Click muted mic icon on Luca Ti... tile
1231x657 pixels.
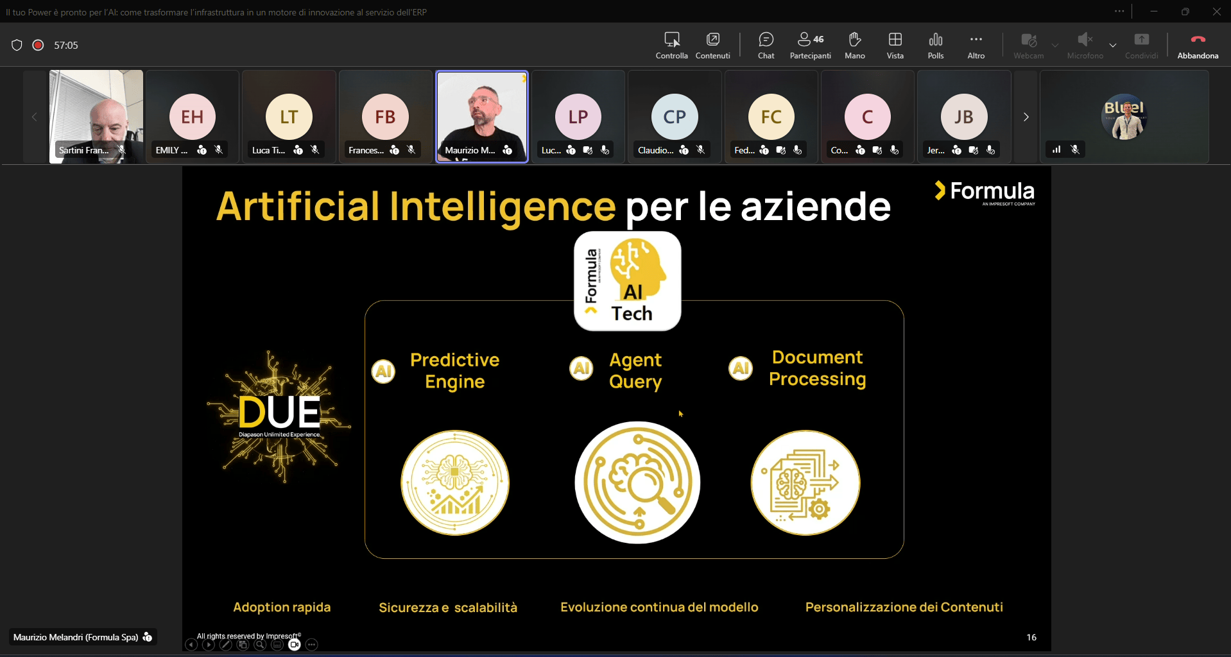tap(315, 150)
